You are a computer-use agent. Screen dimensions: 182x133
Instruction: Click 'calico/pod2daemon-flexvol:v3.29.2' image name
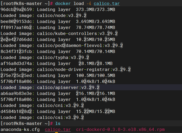tap(80, 45)
